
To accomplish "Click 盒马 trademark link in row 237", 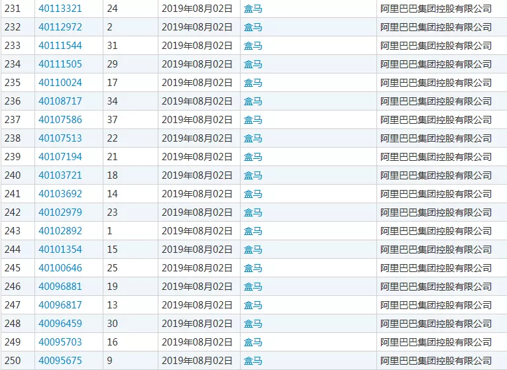I will tap(253, 120).
